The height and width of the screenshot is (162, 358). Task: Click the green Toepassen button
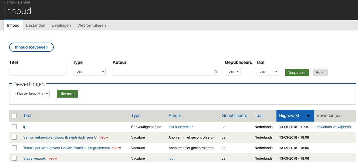coord(297,73)
